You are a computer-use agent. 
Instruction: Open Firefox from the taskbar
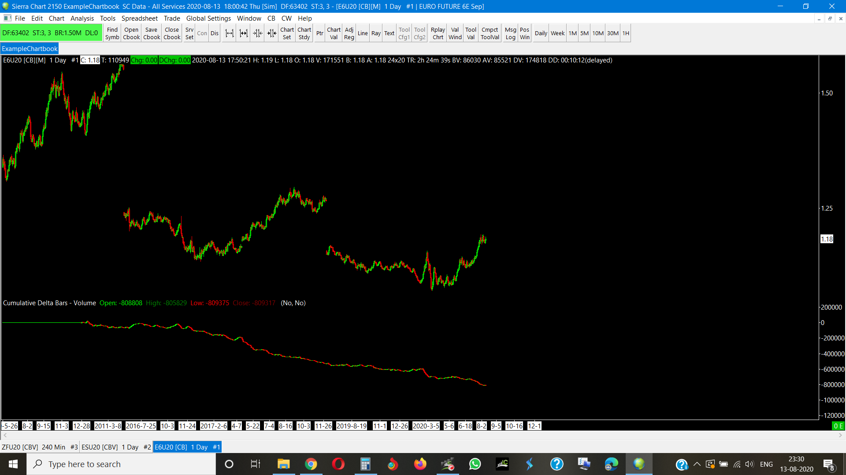point(420,464)
